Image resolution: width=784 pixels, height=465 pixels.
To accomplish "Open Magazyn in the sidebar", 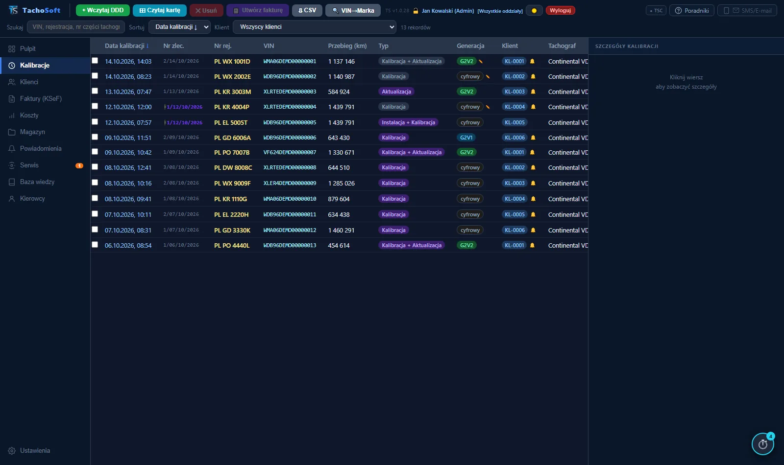I will coord(45,132).
